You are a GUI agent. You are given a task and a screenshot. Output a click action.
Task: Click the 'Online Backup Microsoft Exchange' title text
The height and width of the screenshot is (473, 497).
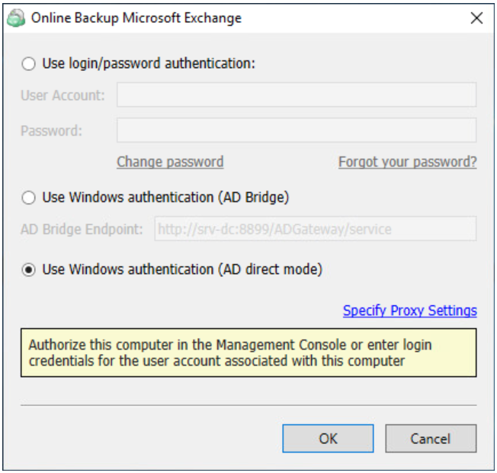(x=136, y=18)
